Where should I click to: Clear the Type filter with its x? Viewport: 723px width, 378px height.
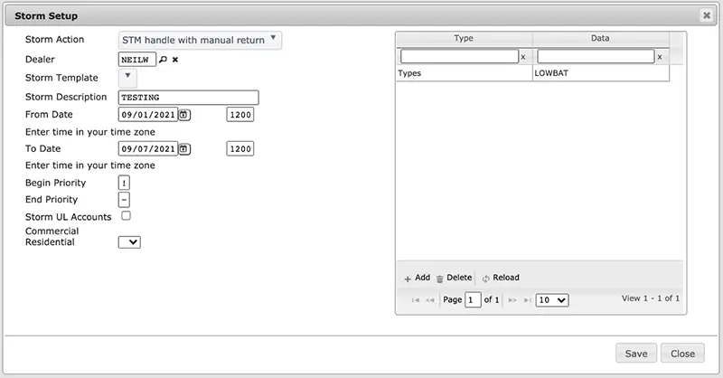pos(523,57)
